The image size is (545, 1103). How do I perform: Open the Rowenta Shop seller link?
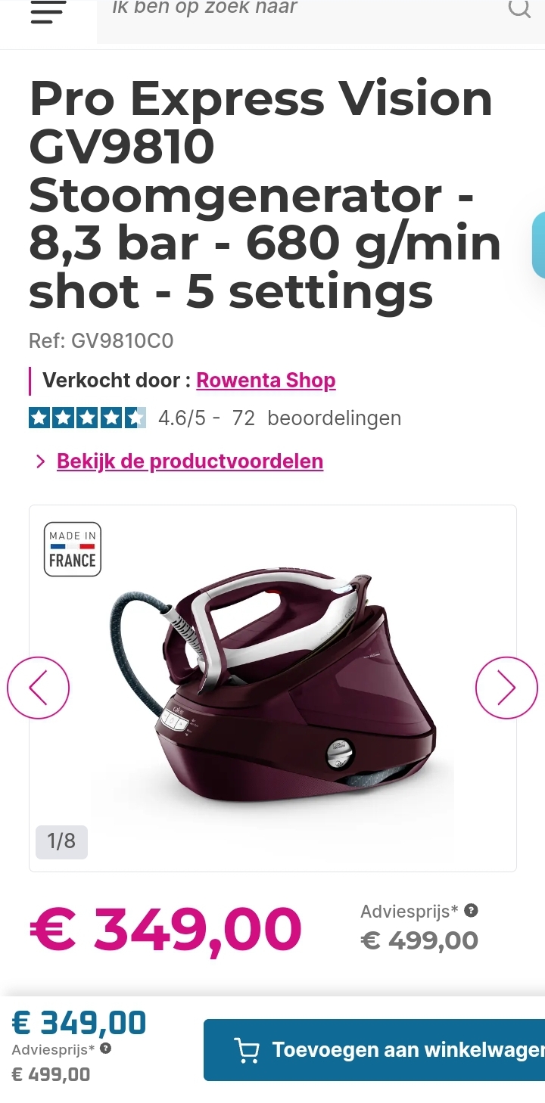(266, 380)
